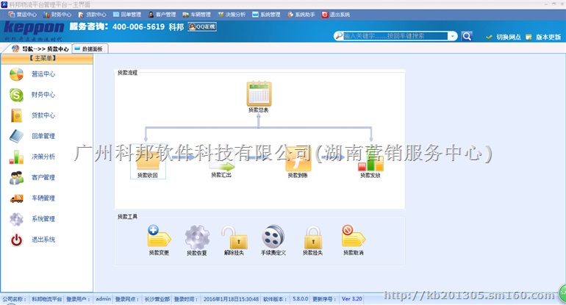Open the 货款总表 calendar icon
Image resolution: width=566 pixels, height=305 pixels.
click(x=259, y=93)
